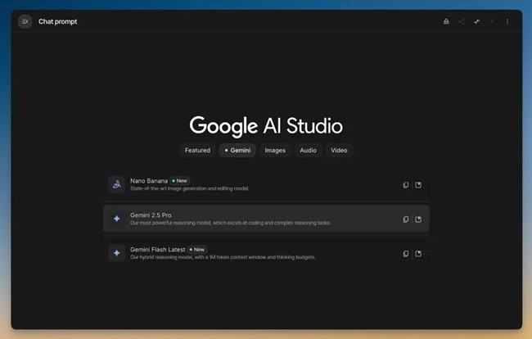532x339 pixels.
Task: Enable temporary chat with the incognito icon
Action: 445,21
